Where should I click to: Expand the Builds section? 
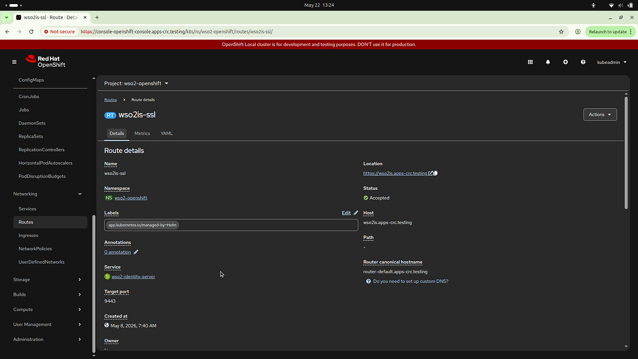(48, 294)
